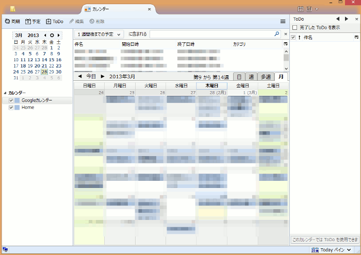Open calendar tab icon in title bar

point(87,9)
